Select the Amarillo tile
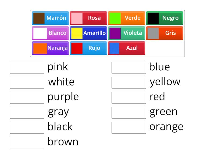 [x=88, y=33]
